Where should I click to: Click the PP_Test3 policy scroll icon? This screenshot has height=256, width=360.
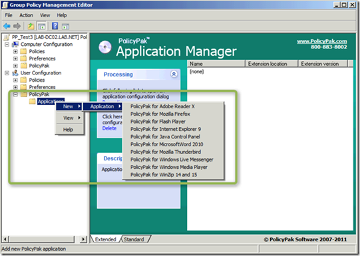pos(7,37)
